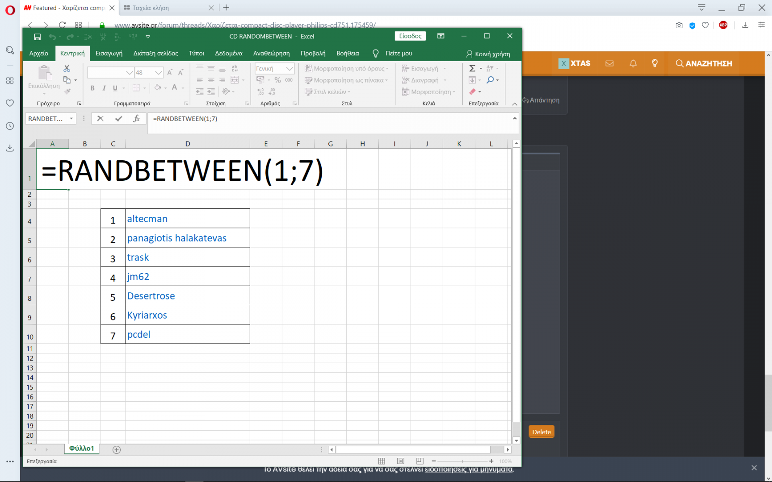The height and width of the screenshot is (482, 772).
Task: Click the Cut scissors icon
Action: click(67, 68)
